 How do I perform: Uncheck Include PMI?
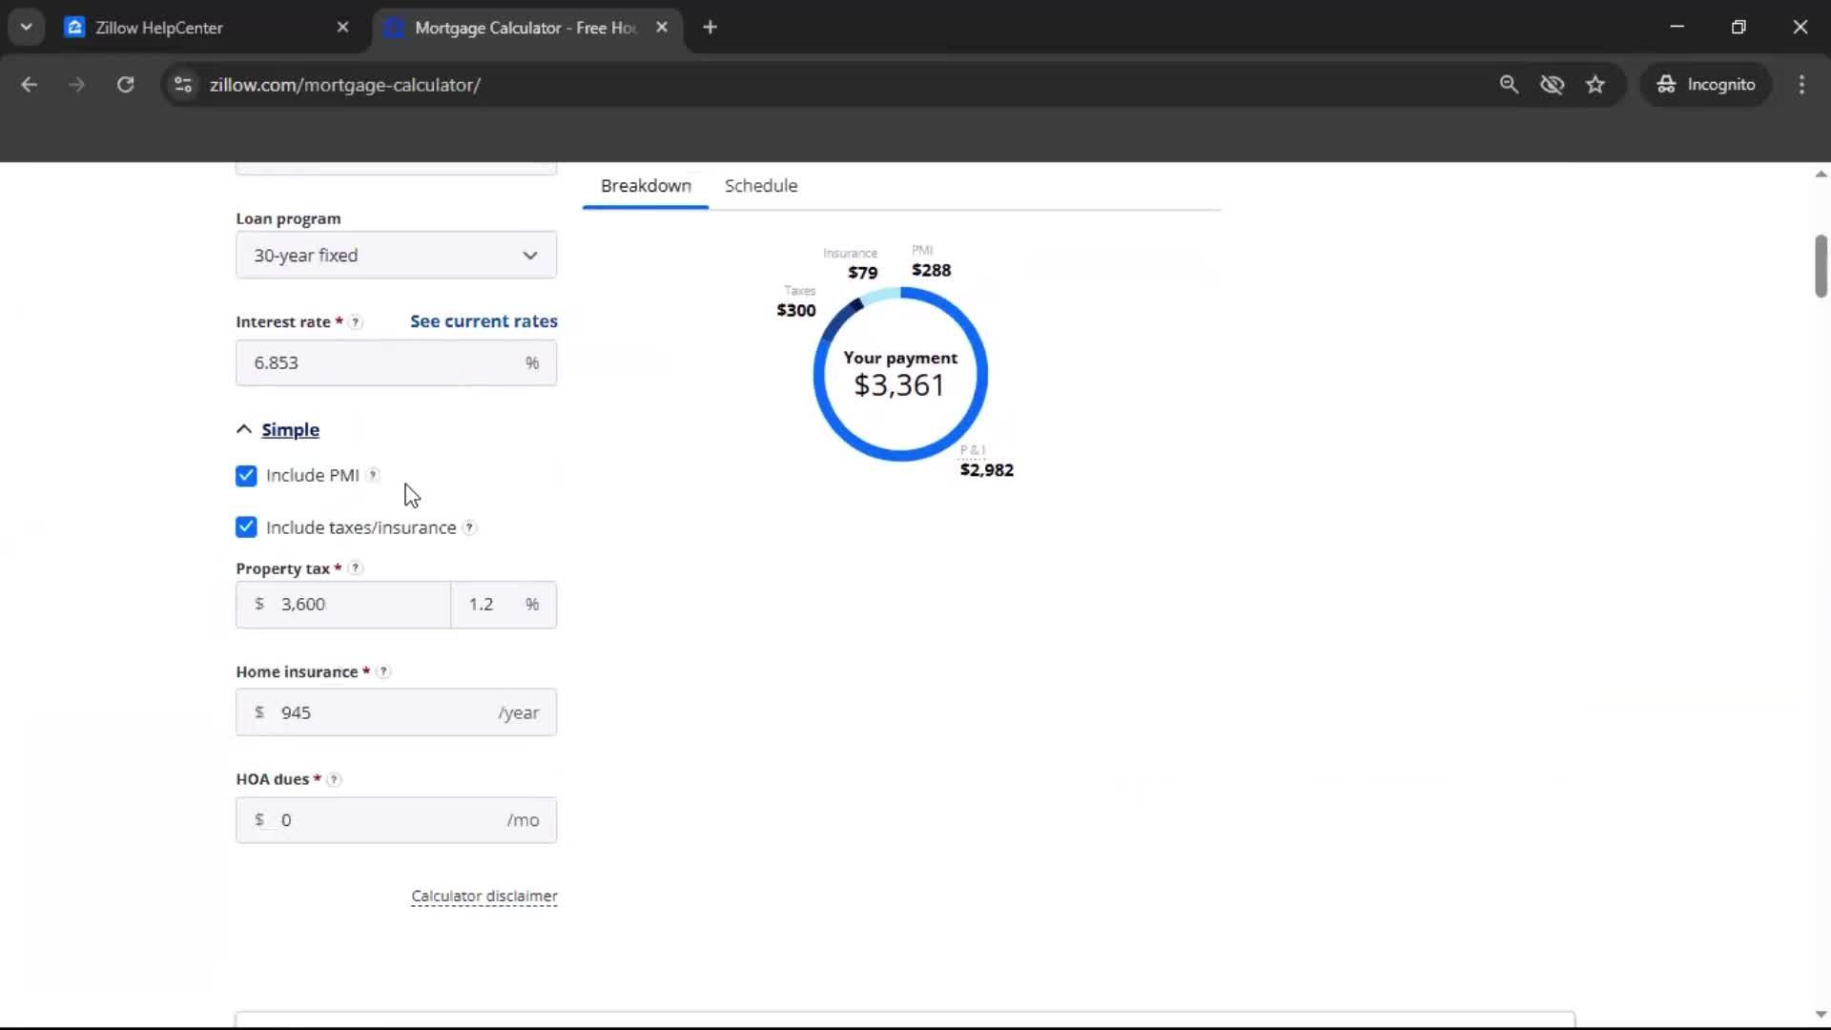246,475
